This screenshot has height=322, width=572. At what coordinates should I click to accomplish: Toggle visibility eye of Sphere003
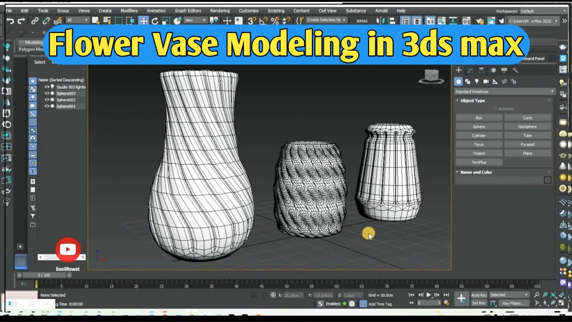(x=46, y=93)
